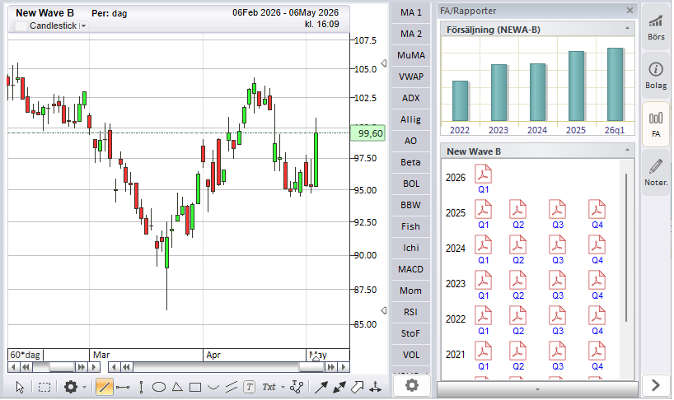Image resolution: width=674 pixels, height=400 pixels.
Task: Pick the vertical line tool
Action: [141, 387]
